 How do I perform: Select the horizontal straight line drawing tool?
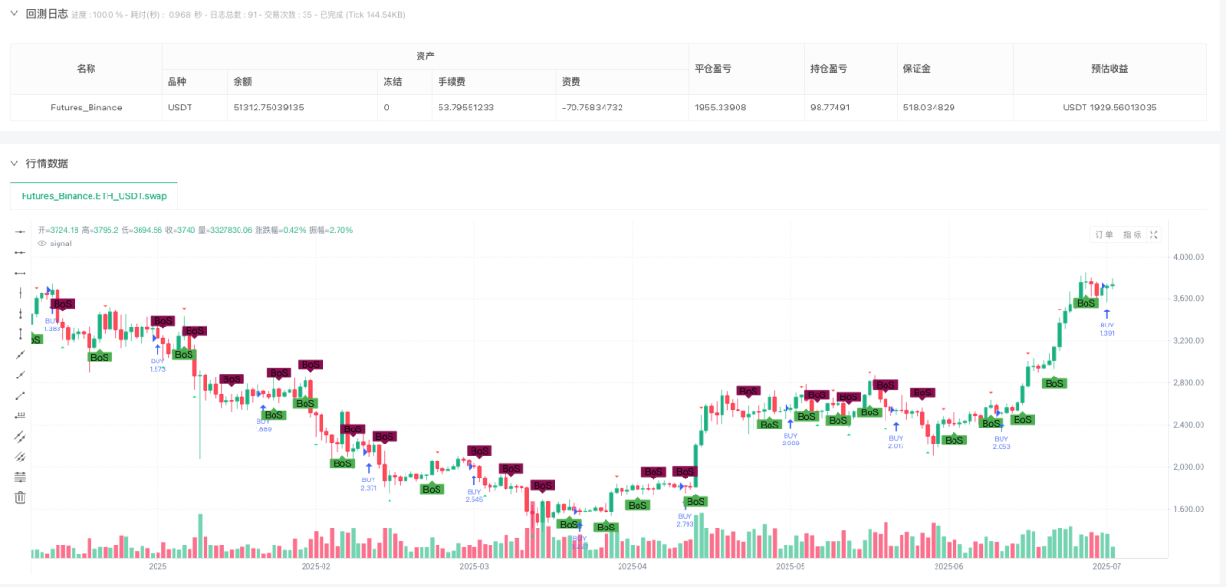[x=20, y=232]
